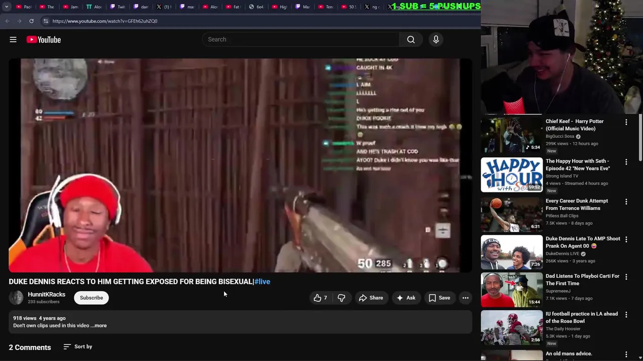Open Duke Dennis AMP Shoot Prank title
The height and width of the screenshot is (361, 643).
pos(583,242)
